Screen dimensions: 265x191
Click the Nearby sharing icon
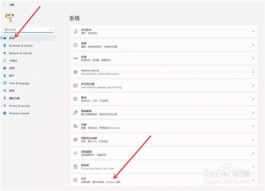[76, 72]
